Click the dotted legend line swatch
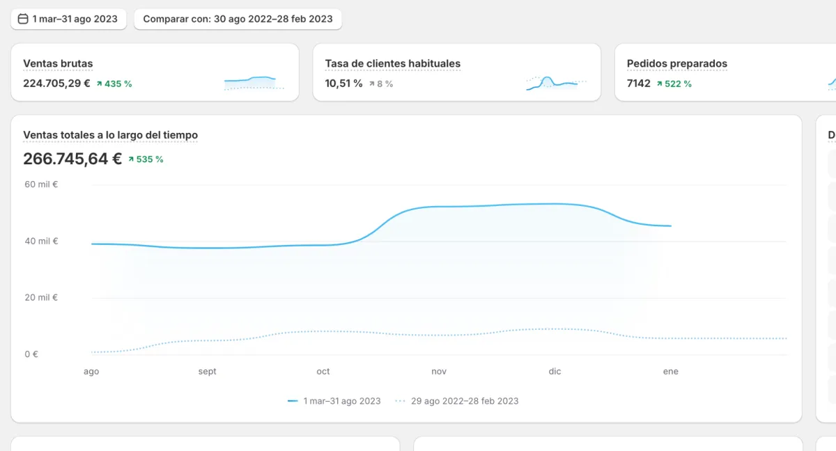836x451 pixels. 400,401
